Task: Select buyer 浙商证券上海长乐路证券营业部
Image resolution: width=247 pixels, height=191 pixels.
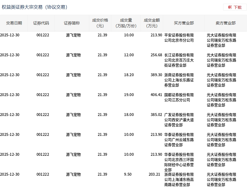Action: pyautogui.click(x=179, y=80)
